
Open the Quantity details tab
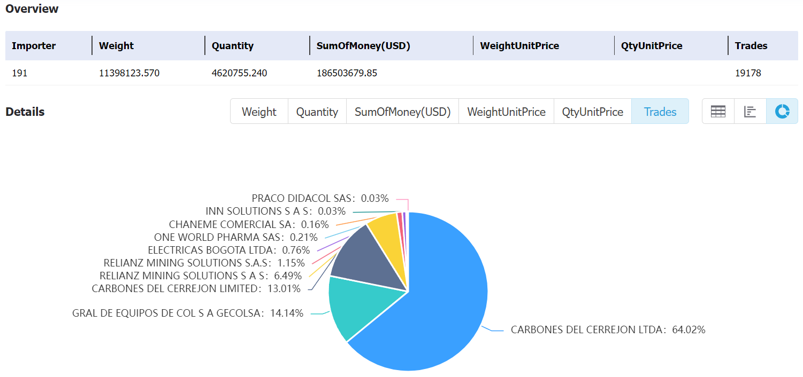[x=317, y=112]
